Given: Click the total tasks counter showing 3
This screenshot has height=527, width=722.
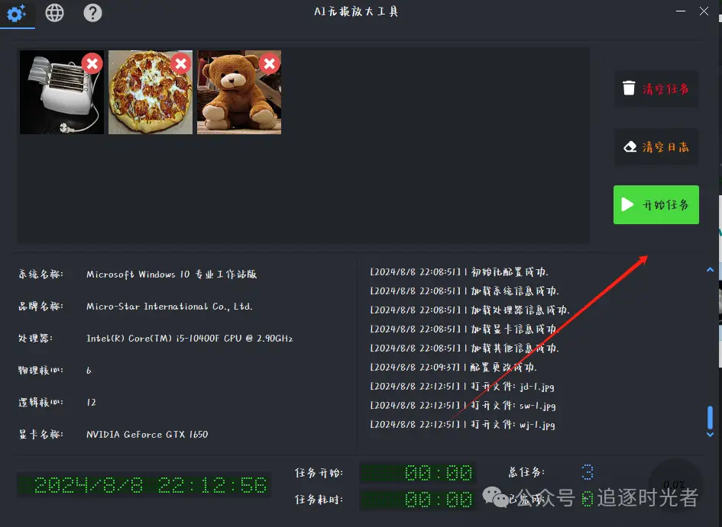Looking at the screenshot, I should point(587,471).
